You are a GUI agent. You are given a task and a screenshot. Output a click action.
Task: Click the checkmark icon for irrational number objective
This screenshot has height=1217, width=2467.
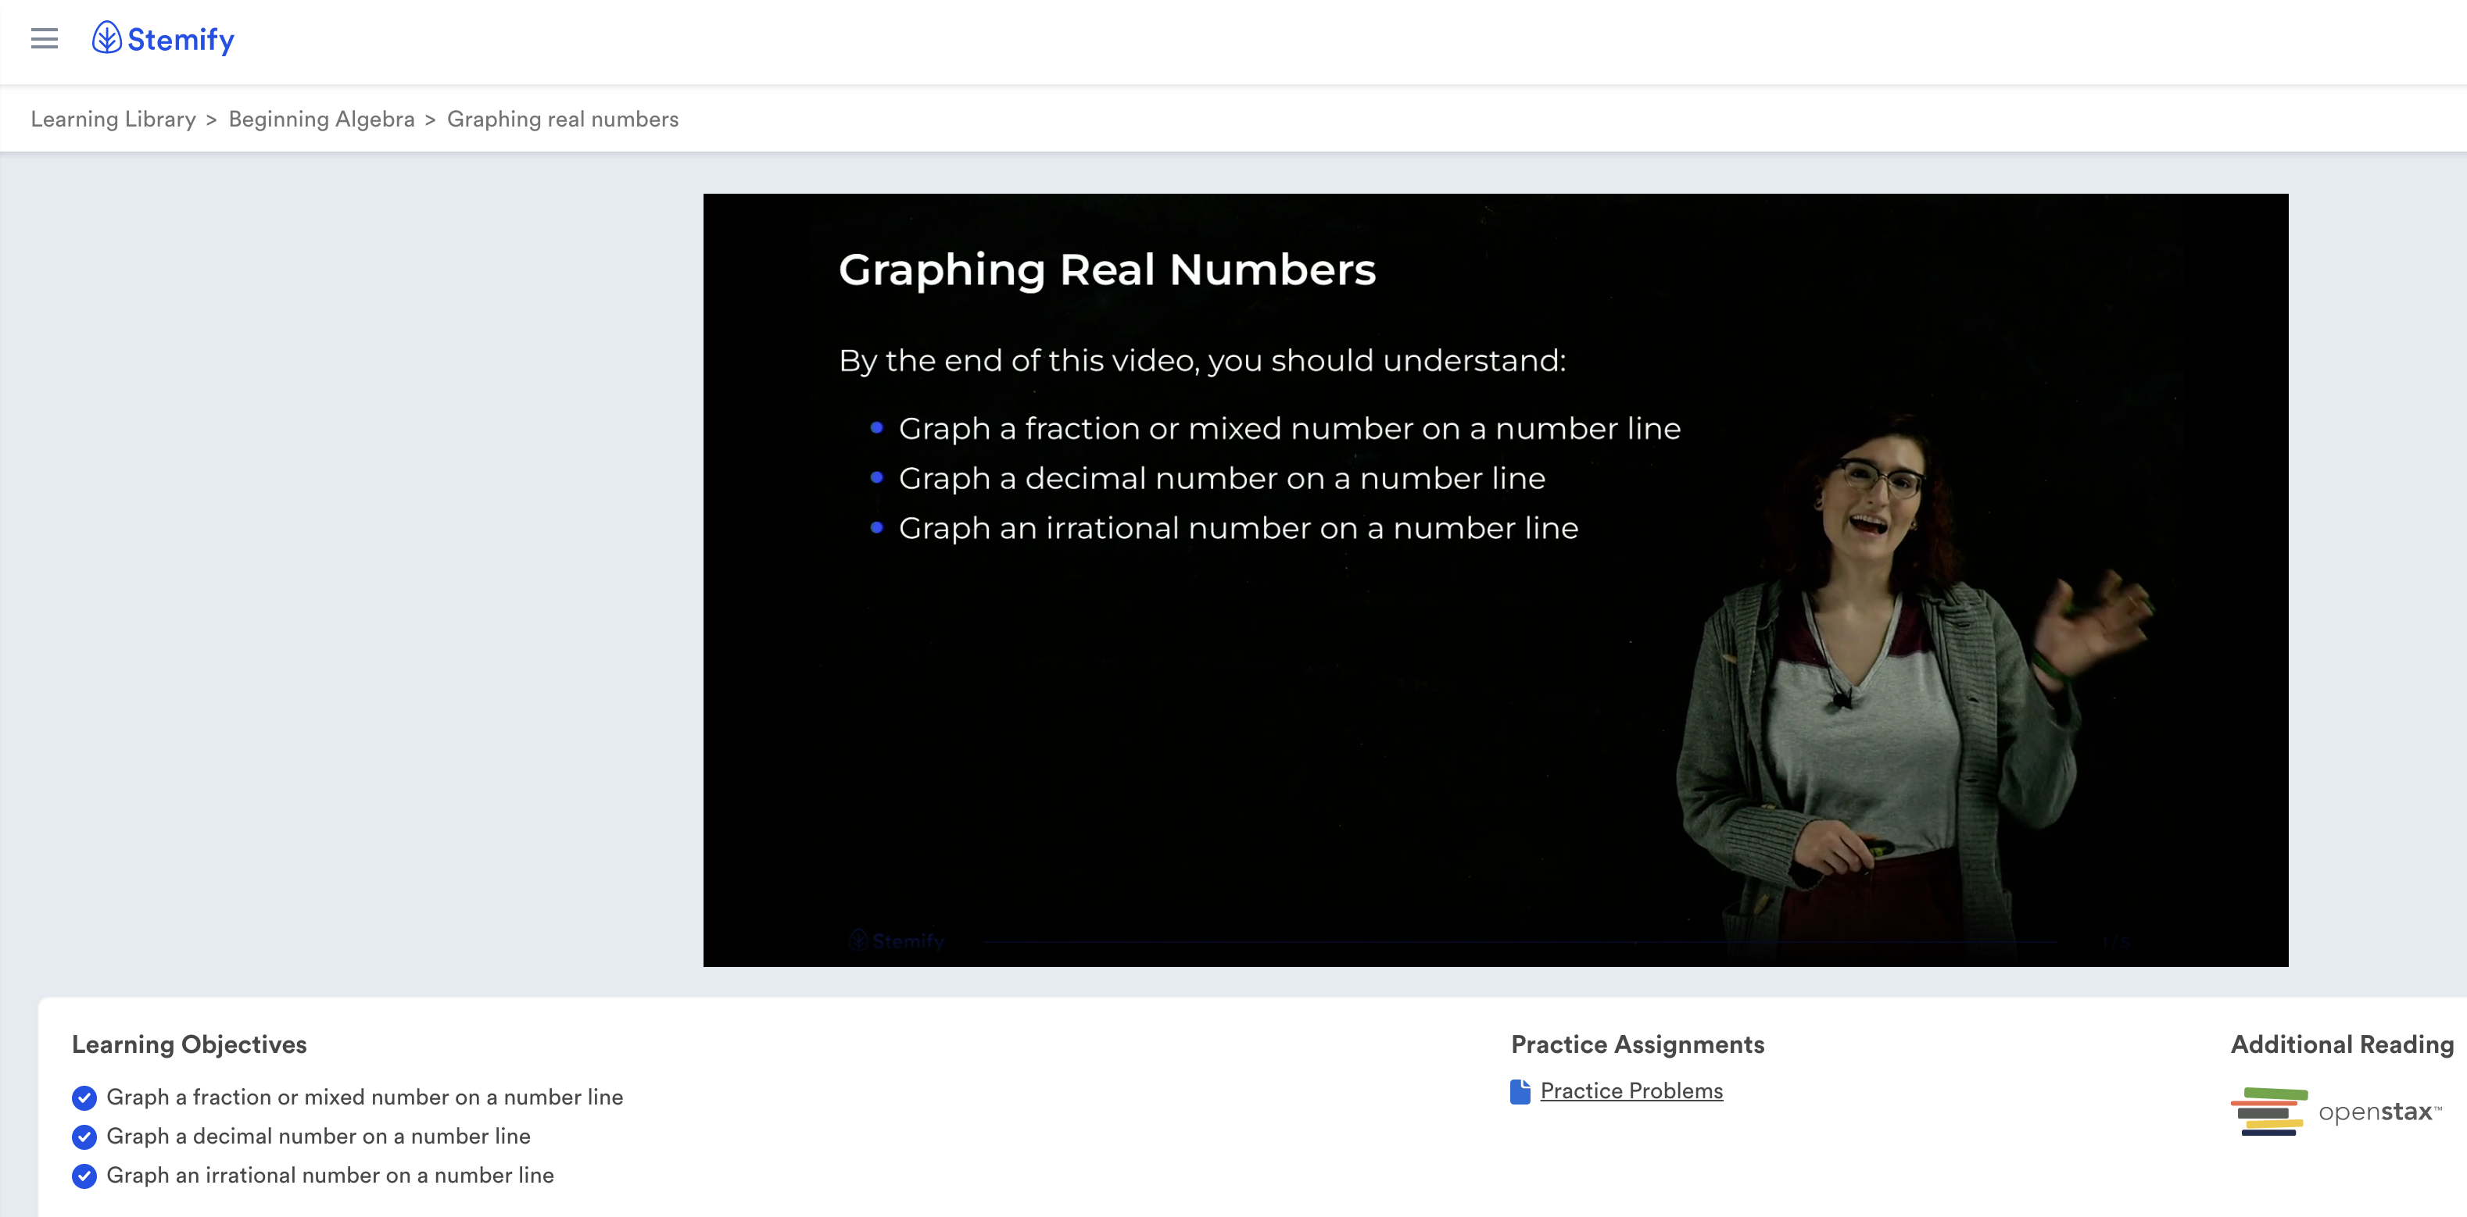coord(84,1176)
